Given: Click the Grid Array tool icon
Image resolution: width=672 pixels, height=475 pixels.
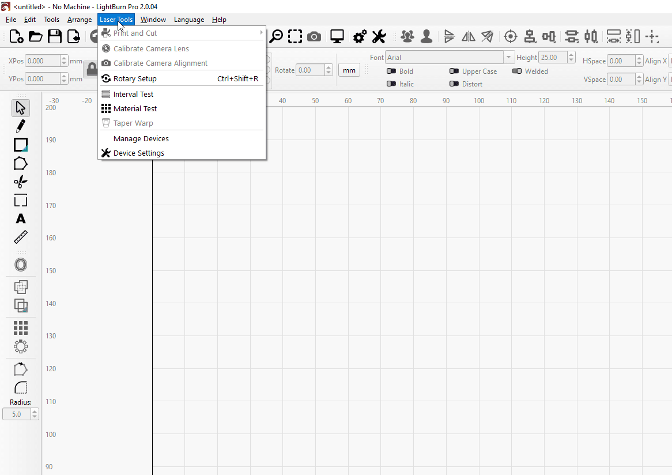Looking at the screenshot, I should (21, 328).
